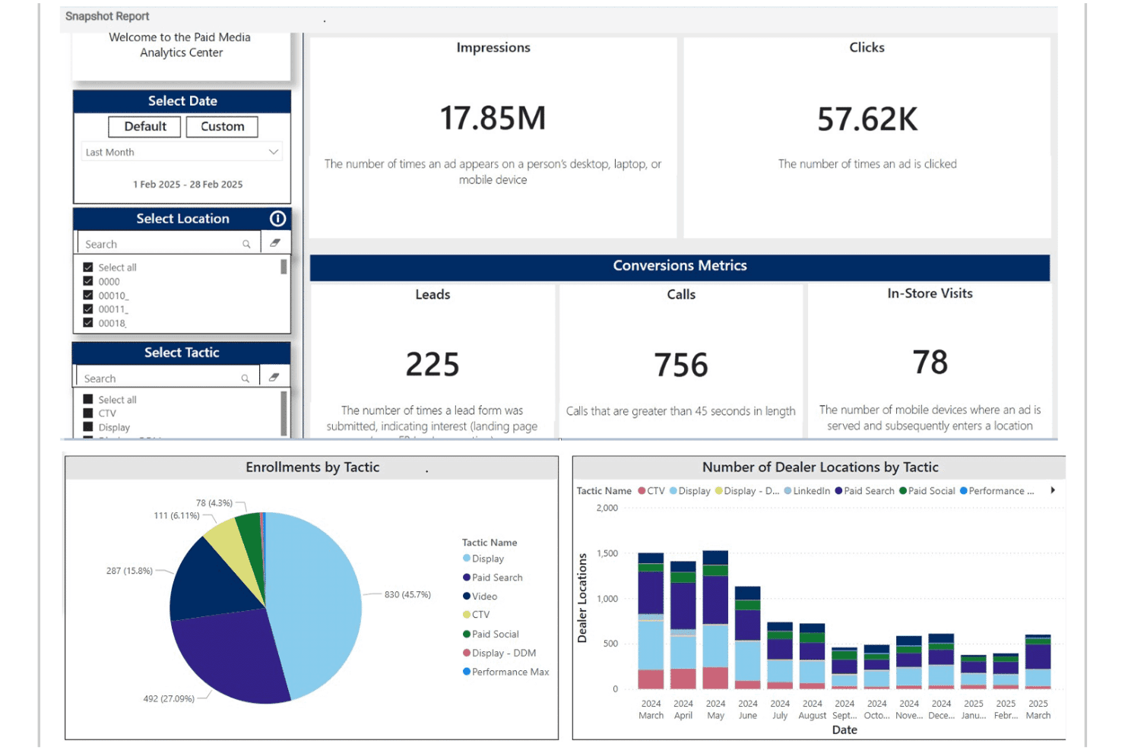Screen dimensions: 1125x750
Task: Select the Paid Search entry in the pie legend
Action: point(493,578)
